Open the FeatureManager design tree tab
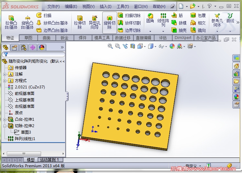Screen dimensions: 242x173 pyautogui.click(x=6, y=47)
